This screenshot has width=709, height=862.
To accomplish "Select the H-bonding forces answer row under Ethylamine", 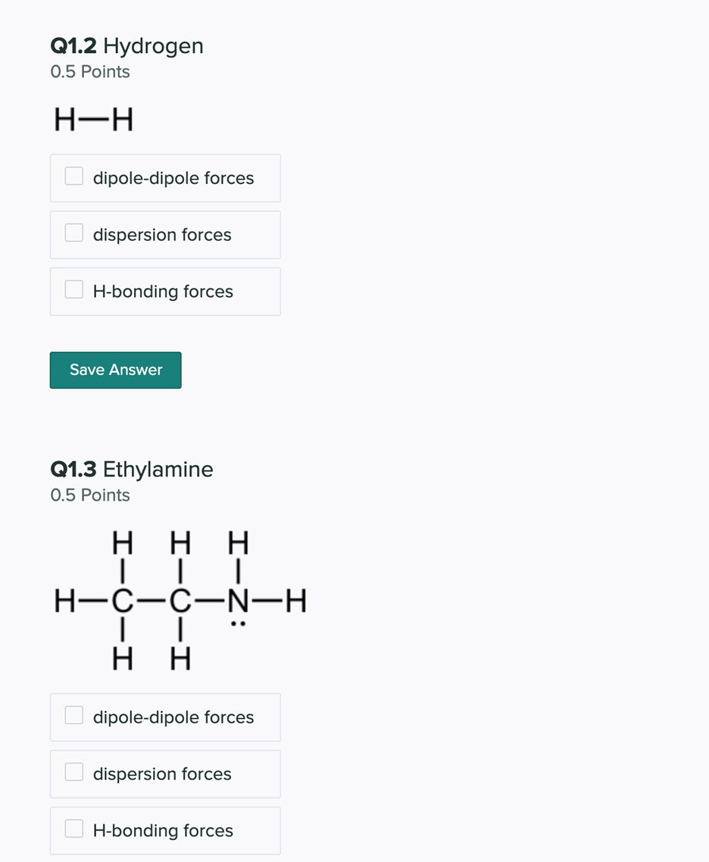I will coord(165,830).
